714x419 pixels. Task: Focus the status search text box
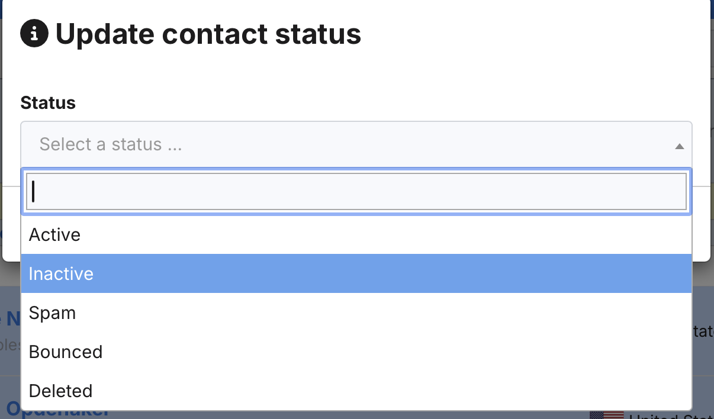click(x=356, y=192)
